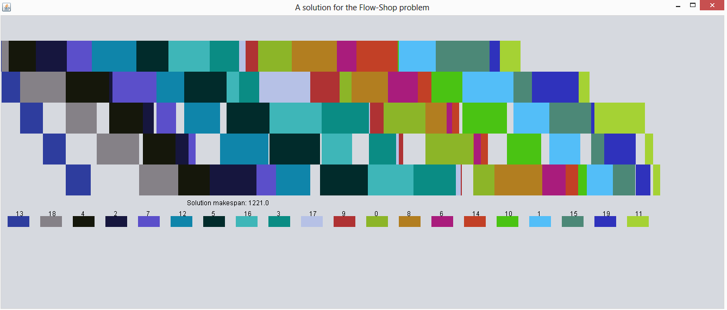
Task: Select the job 10 bright green legend swatch
Action: [x=507, y=222]
